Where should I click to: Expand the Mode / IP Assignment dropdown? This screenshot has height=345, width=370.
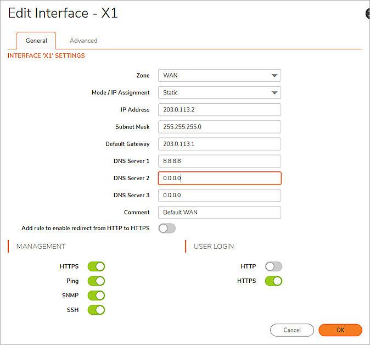219,93
